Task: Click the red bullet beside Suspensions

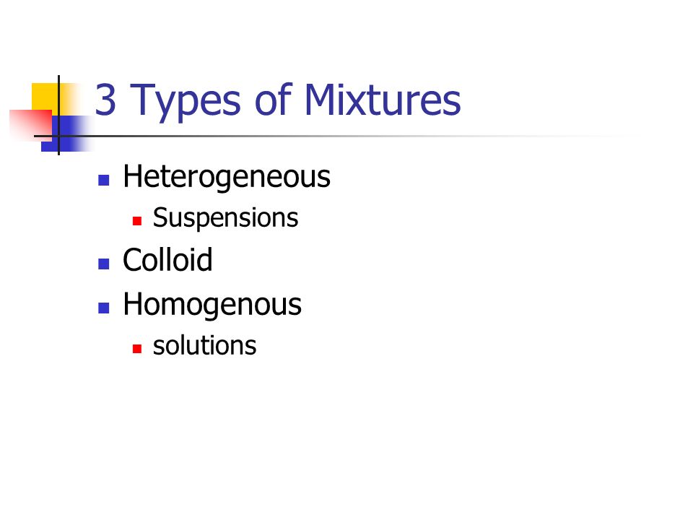Action: pyautogui.click(x=137, y=221)
